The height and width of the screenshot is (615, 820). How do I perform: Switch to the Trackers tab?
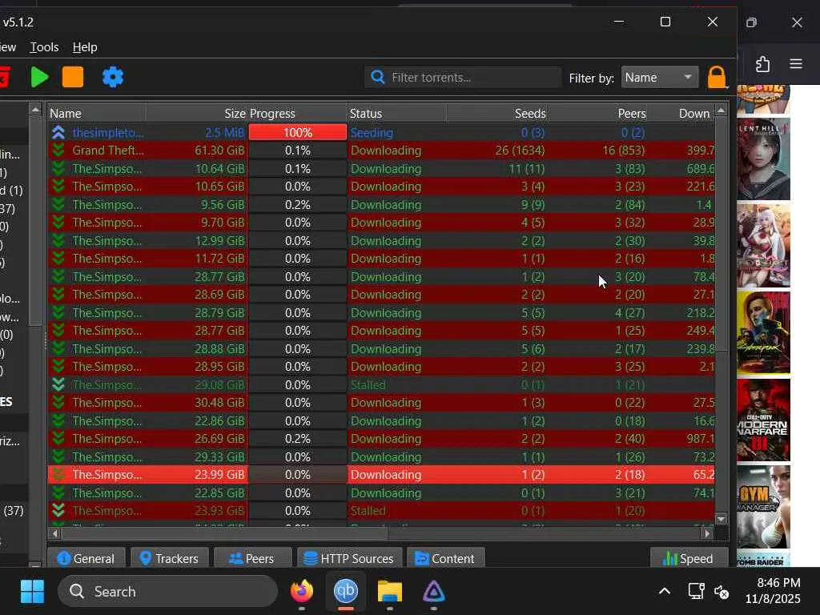pos(170,558)
